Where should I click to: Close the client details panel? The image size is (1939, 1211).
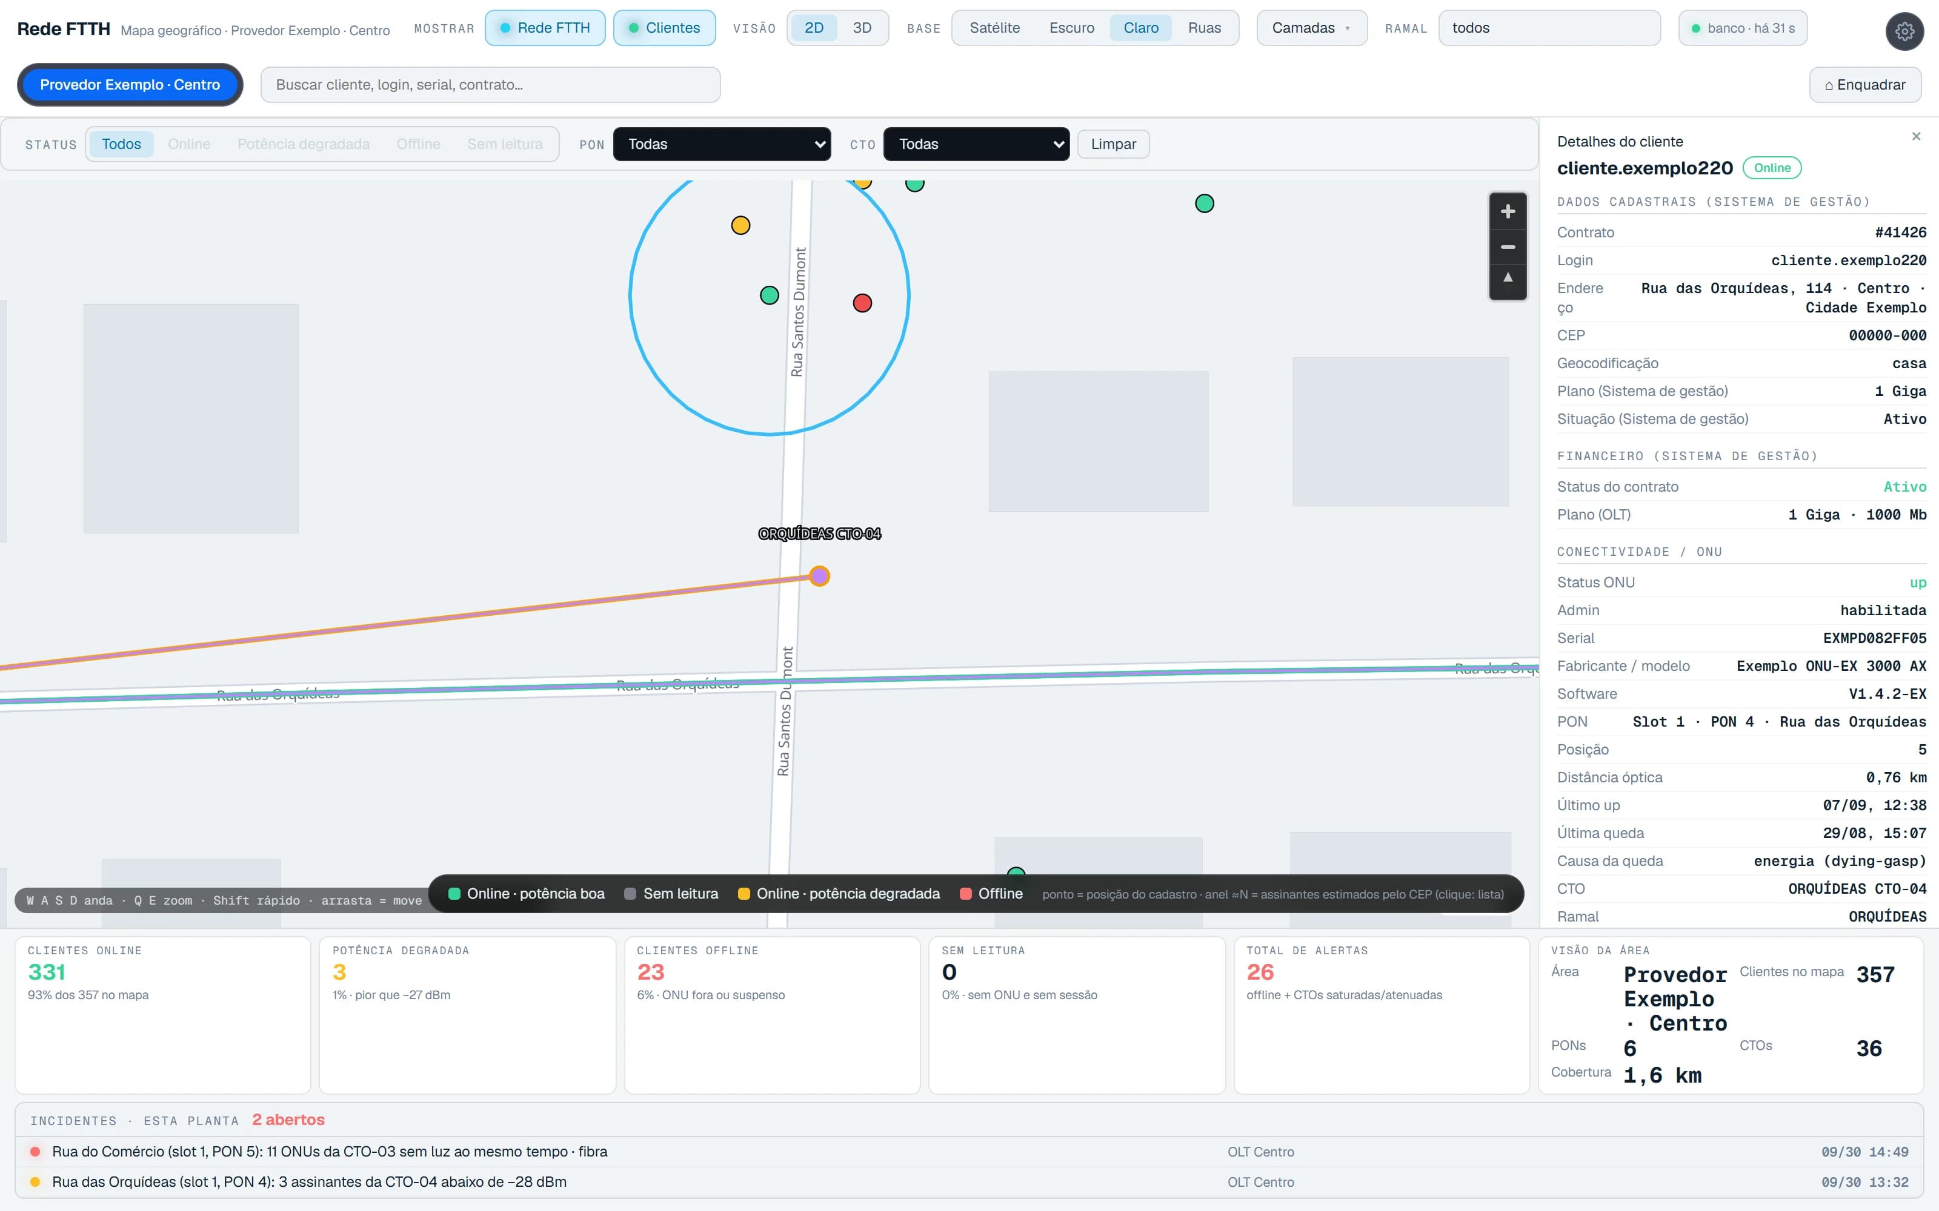click(1916, 136)
